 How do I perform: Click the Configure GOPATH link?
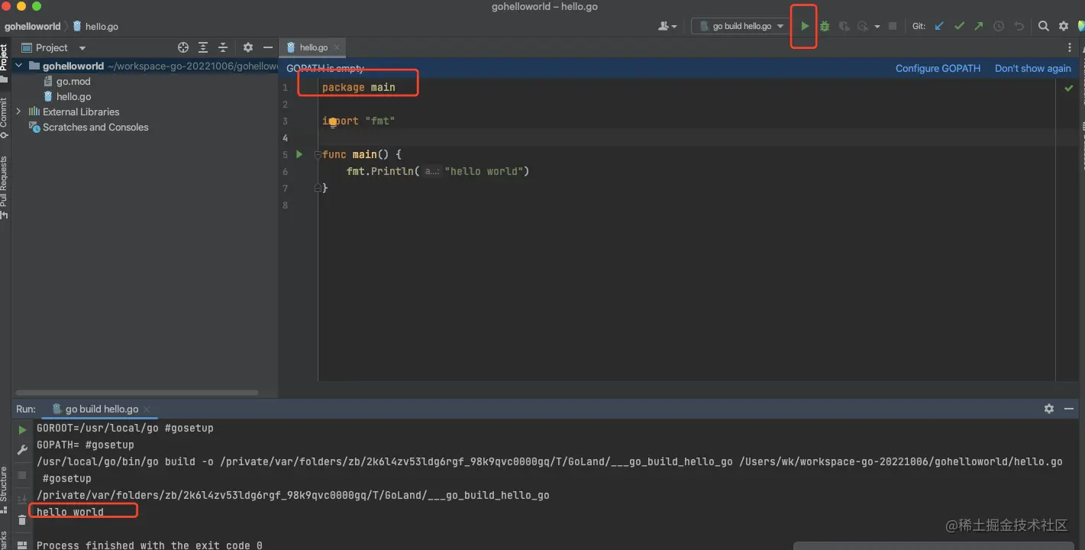pyautogui.click(x=938, y=68)
